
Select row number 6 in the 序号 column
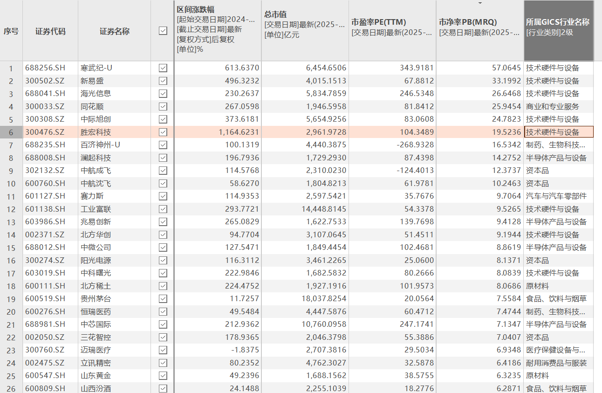pos(11,132)
